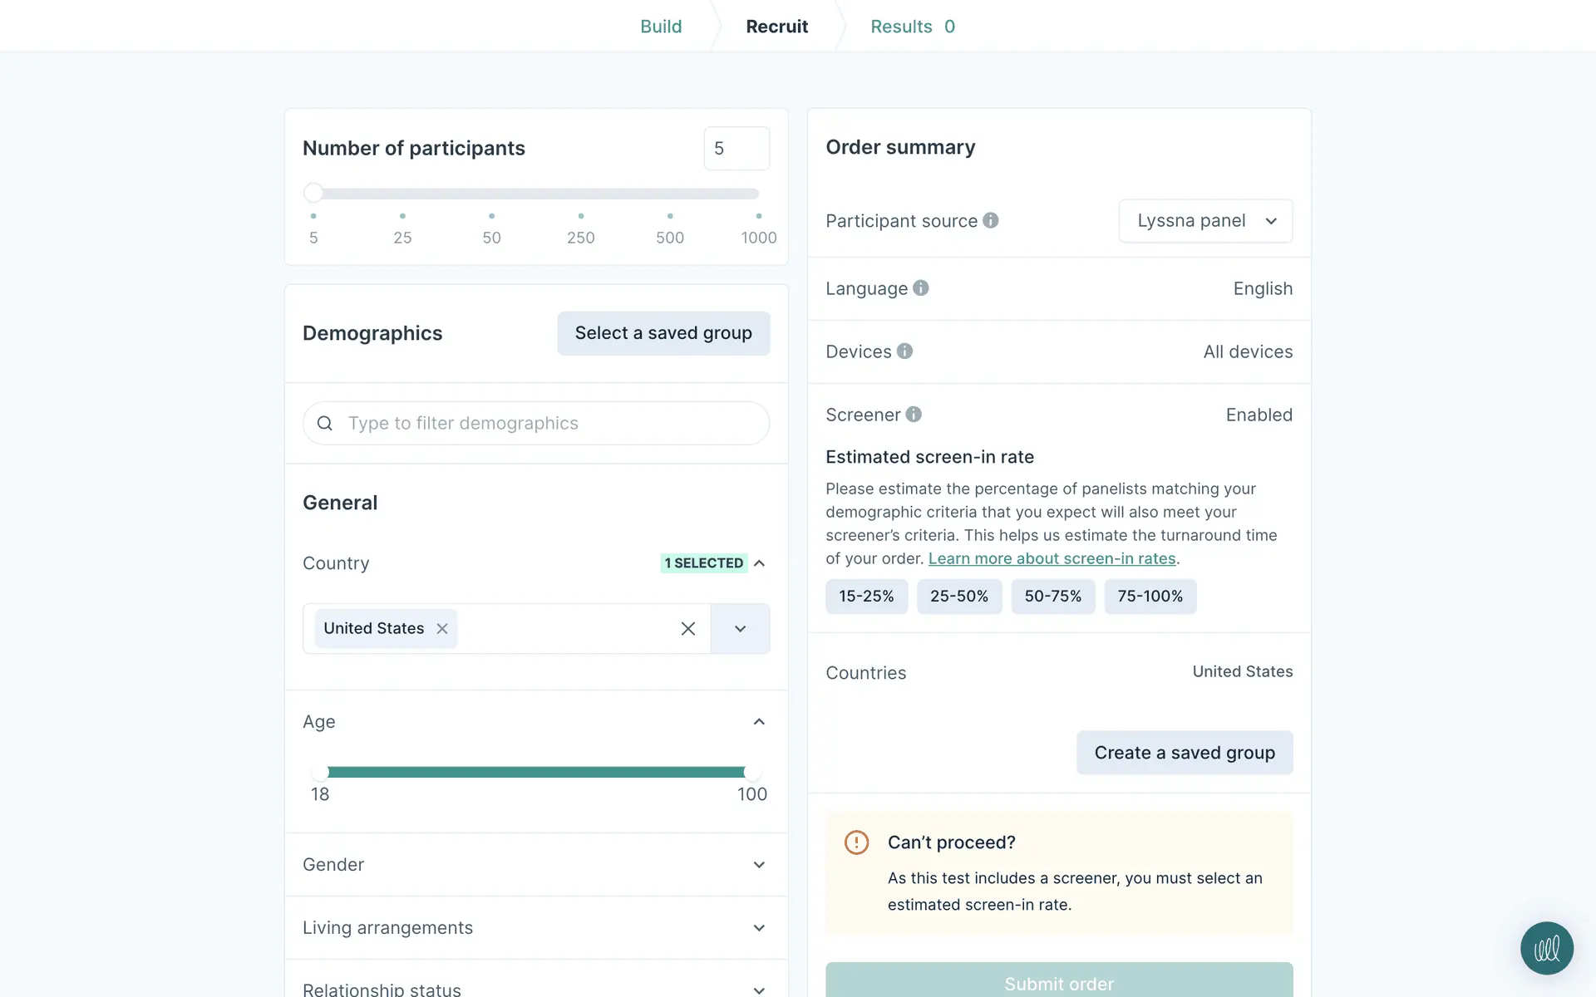
Task: Expand the Gender demographics section
Action: (x=758, y=865)
